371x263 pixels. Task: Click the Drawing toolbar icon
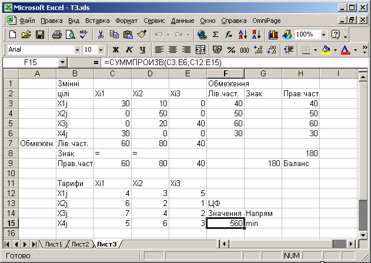click(287, 35)
